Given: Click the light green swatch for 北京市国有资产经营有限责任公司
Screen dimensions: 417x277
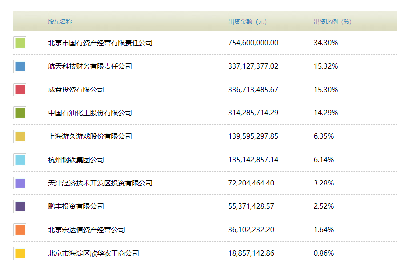Looking at the screenshot, I should tap(20, 43).
